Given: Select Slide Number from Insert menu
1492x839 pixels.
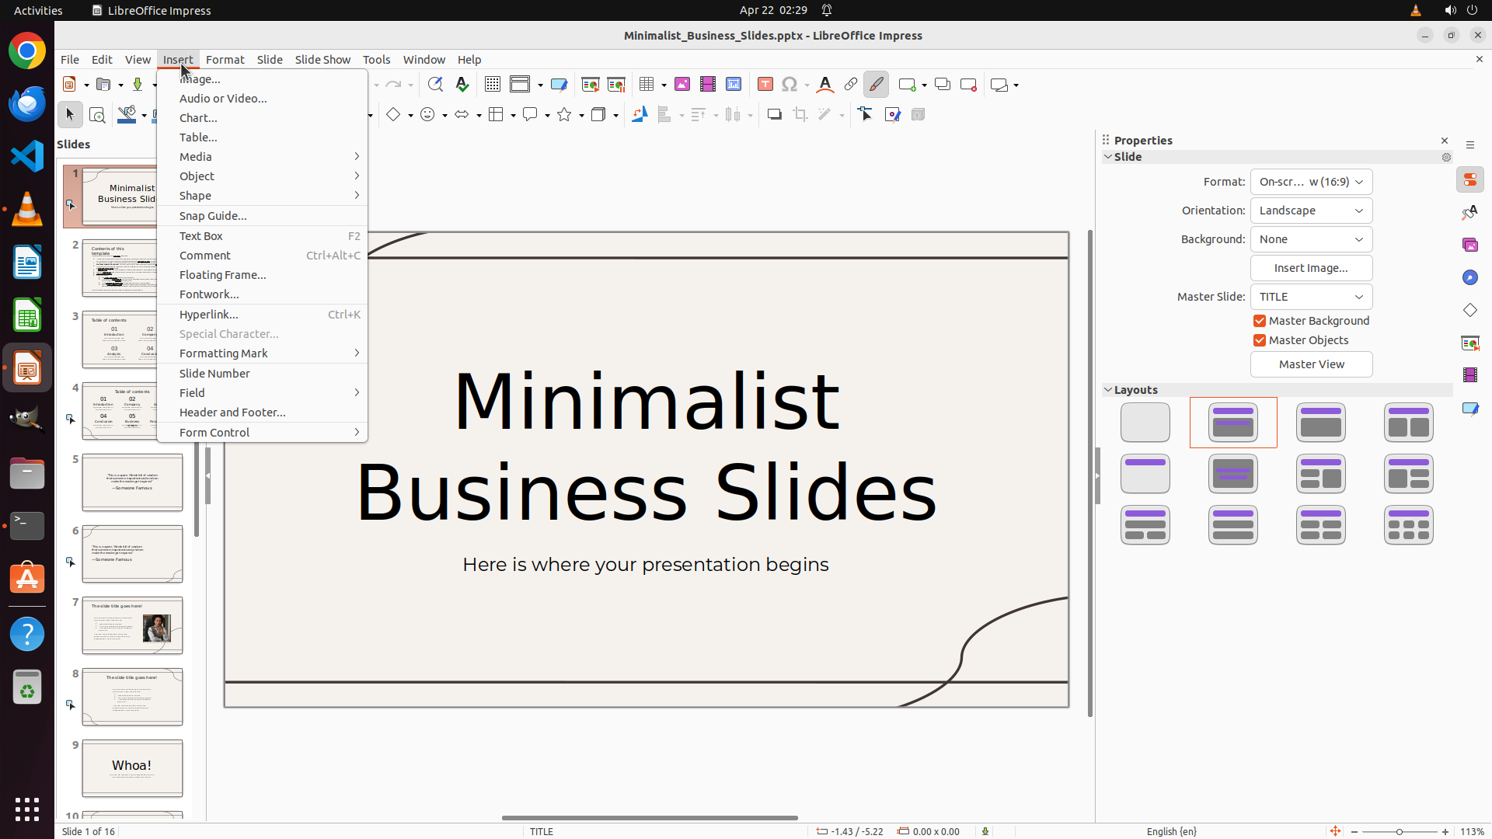Looking at the screenshot, I should pyautogui.click(x=214, y=374).
